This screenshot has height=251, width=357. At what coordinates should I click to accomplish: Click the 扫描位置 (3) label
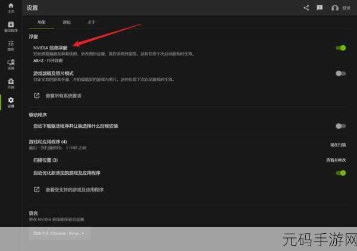pyautogui.click(x=45, y=160)
